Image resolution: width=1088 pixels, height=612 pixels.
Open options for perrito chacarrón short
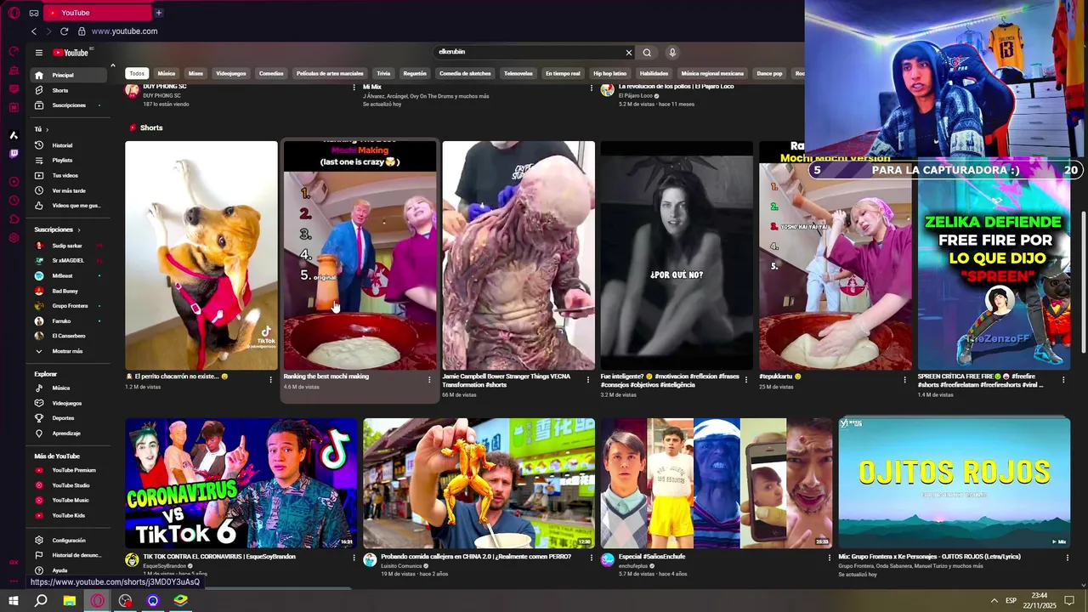[x=271, y=380]
